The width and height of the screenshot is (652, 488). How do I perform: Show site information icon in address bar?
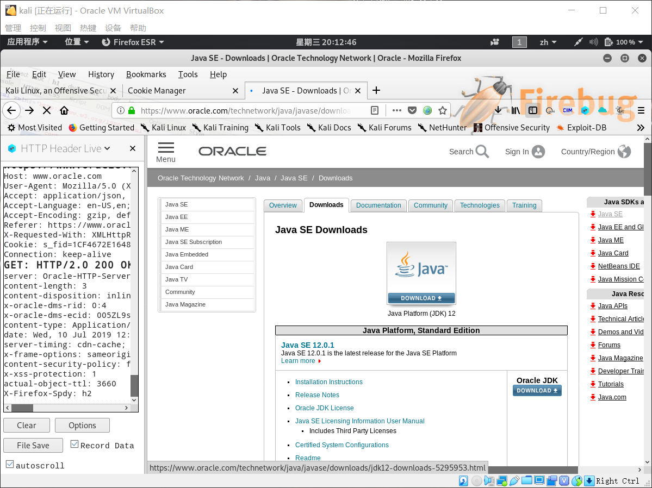click(121, 110)
